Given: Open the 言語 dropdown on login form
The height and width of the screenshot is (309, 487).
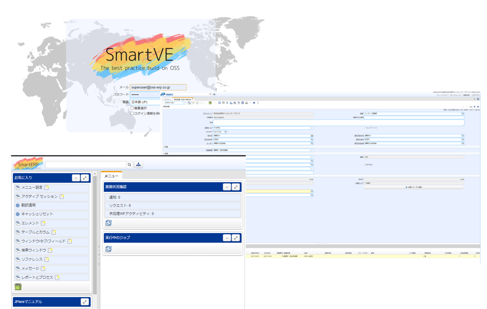Looking at the screenshot, I should pos(145,102).
